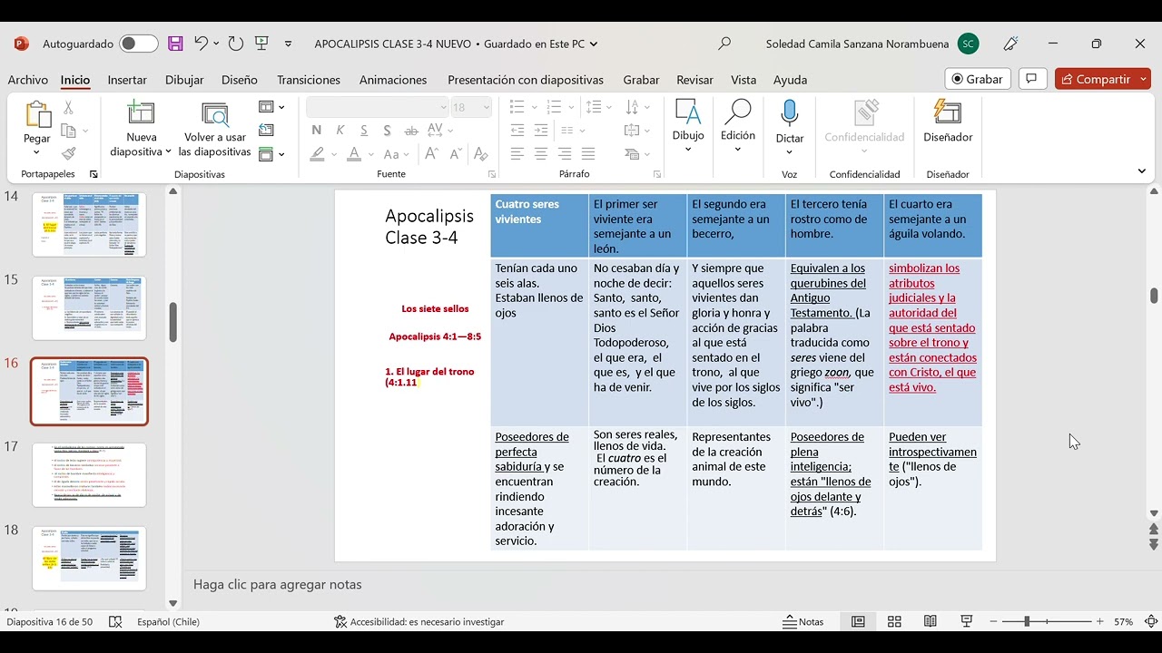Click the Nueva diapositiva icon
This screenshot has height=653, width=1162.
click(x=141, y=113)
